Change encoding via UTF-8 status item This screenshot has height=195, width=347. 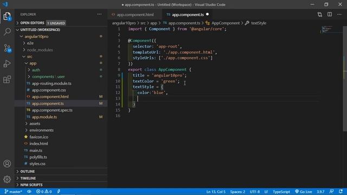tap(255, 192)
